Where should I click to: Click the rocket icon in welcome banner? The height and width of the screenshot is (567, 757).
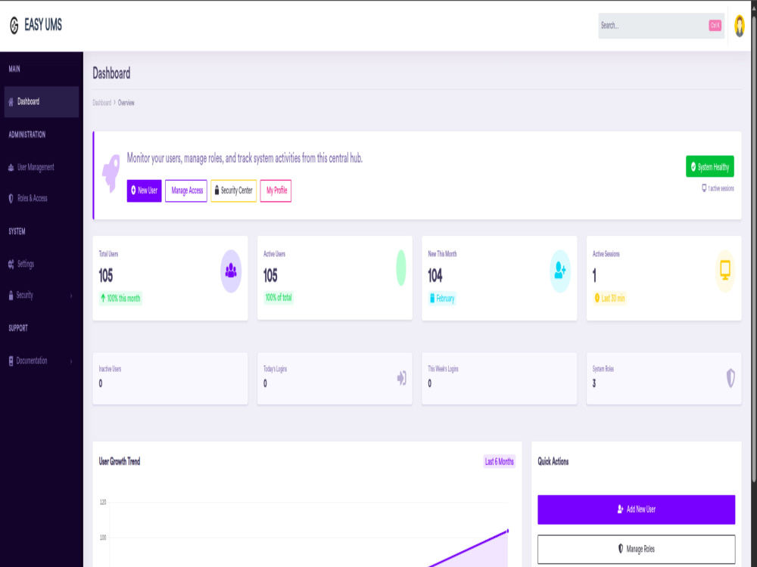pyautogui.click(x=111, y=172)
